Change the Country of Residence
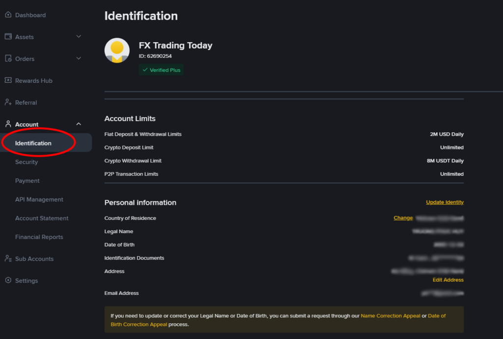 (403, 218)
